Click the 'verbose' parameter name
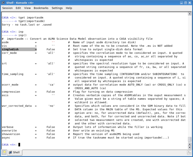 (8, 127)
